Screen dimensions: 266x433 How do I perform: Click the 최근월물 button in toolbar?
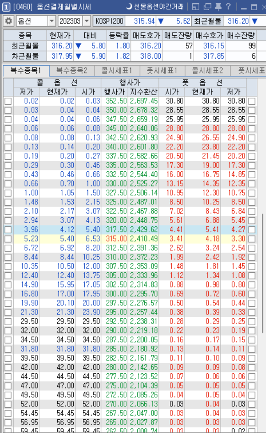coord(207,21)
